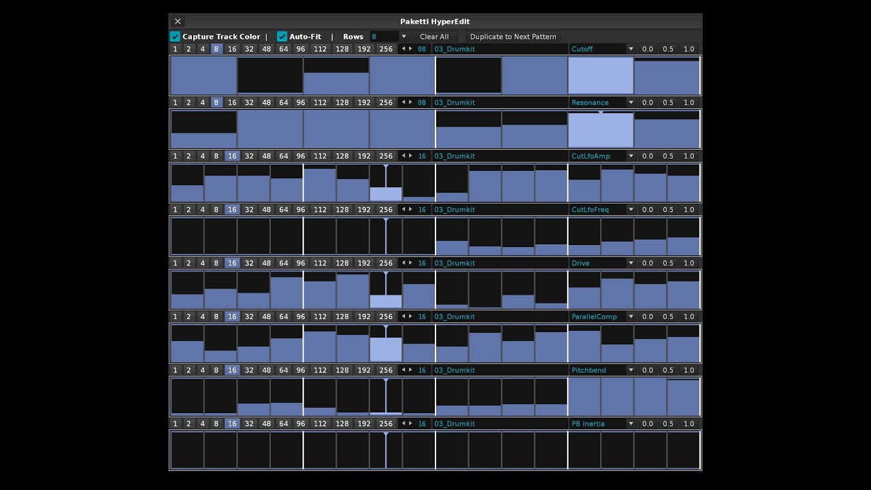The image size is (871, 490).
Task: Click the Clear All button
Action: 434,37
